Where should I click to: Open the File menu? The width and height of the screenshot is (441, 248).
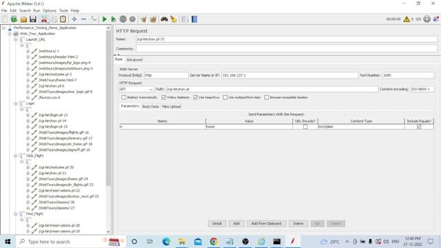(x=4, y=10)
